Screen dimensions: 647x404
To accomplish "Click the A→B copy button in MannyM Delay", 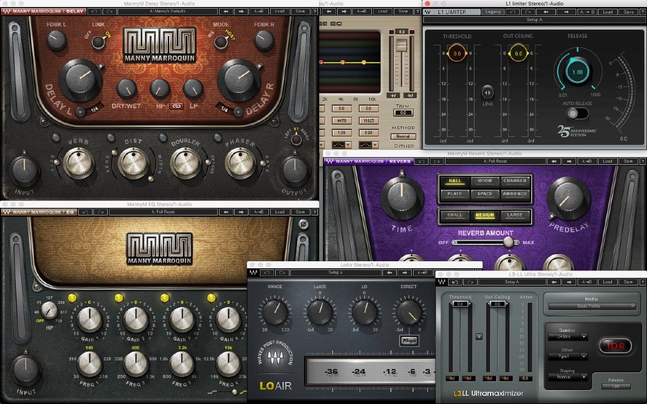I will point(259,11).
